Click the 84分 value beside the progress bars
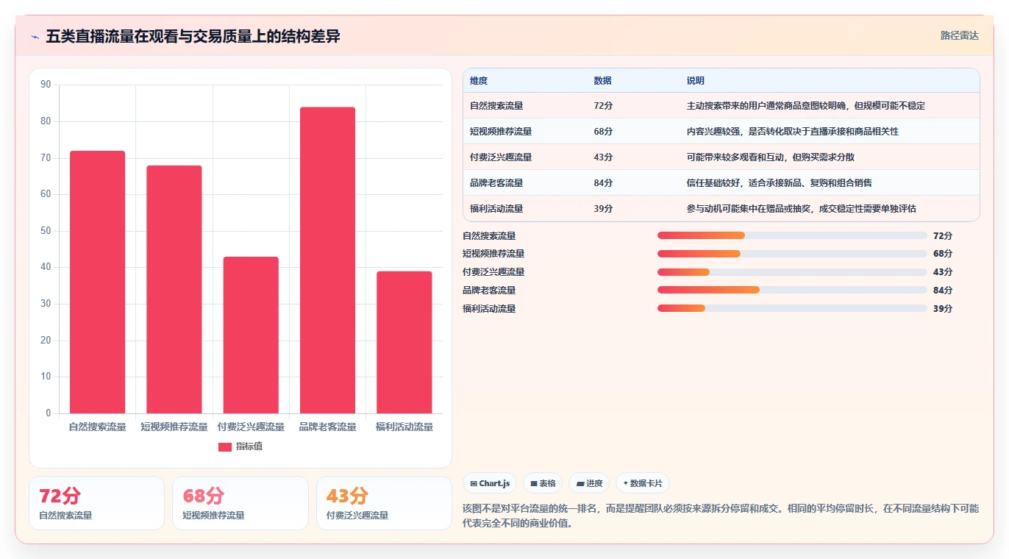This screenshot has width=1009, height=559. coord(943,291)
